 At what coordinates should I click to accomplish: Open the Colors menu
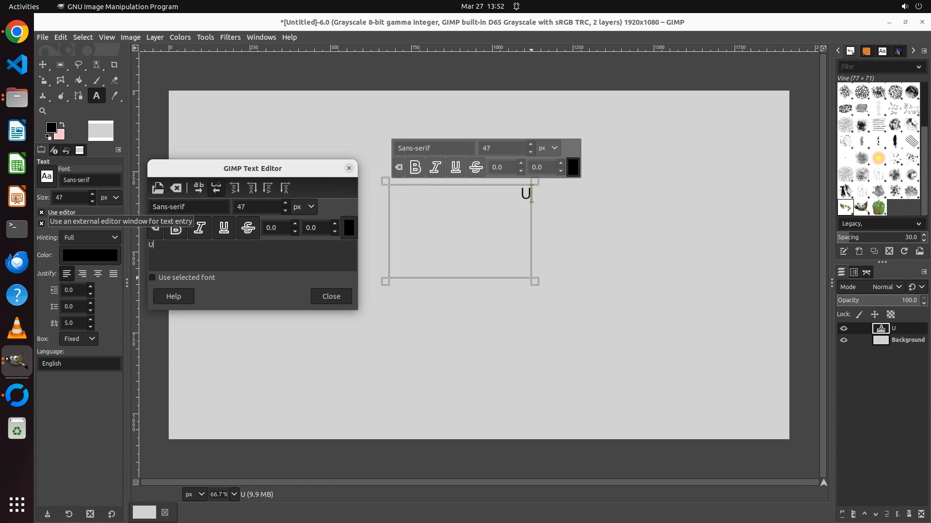[x=180, y=37]
